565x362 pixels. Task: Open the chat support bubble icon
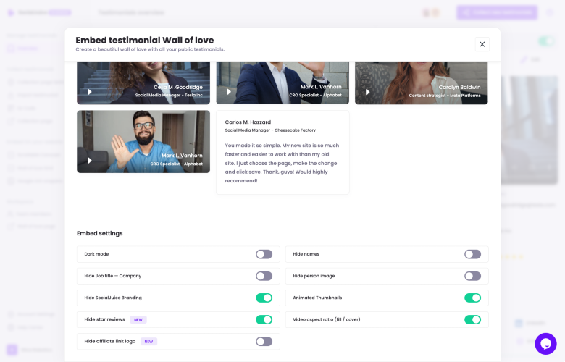[x=545, y=344]
